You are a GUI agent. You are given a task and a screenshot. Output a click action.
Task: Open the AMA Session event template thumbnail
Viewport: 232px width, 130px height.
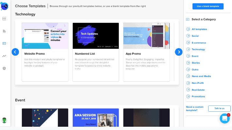pos(96,118)
